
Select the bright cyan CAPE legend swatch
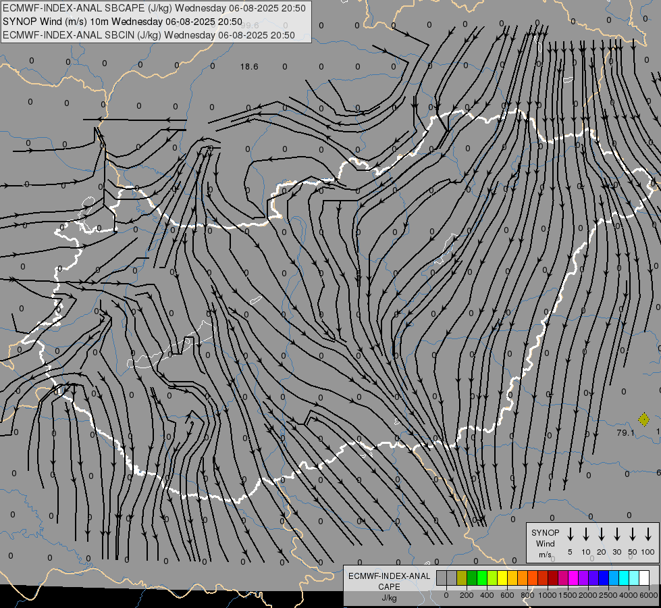click(624, 578)
